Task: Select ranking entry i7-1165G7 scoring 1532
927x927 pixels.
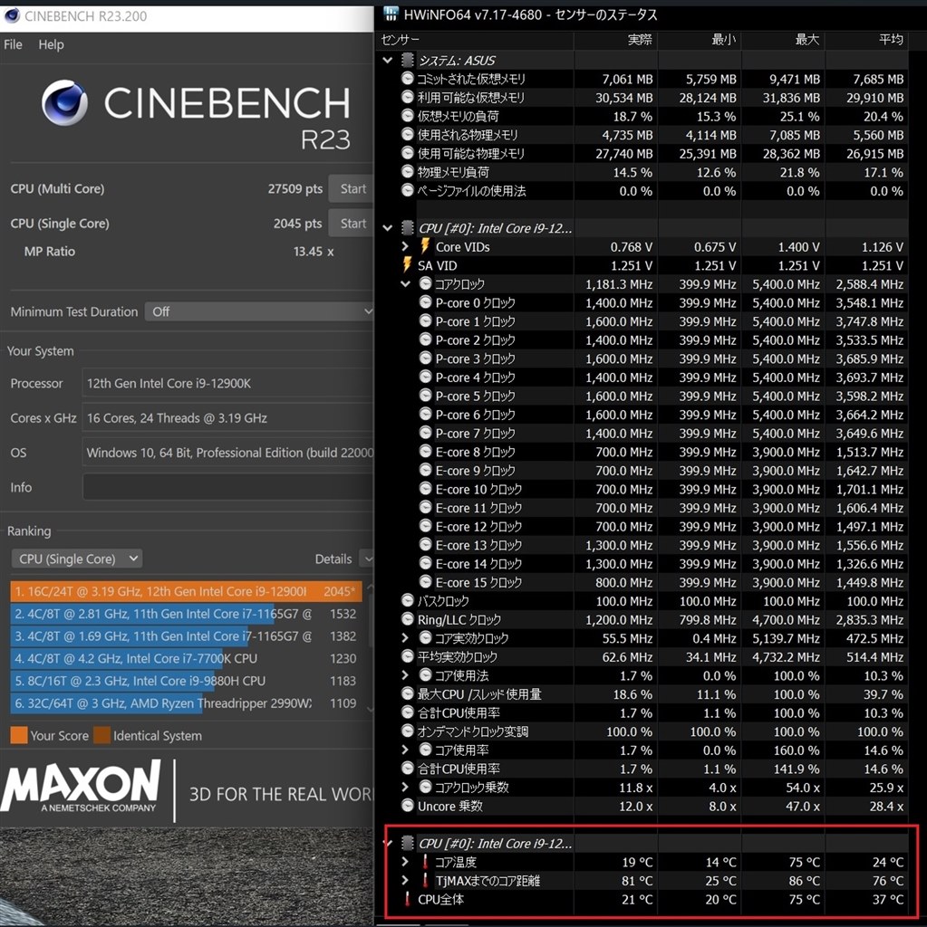Action: point(186,614)
